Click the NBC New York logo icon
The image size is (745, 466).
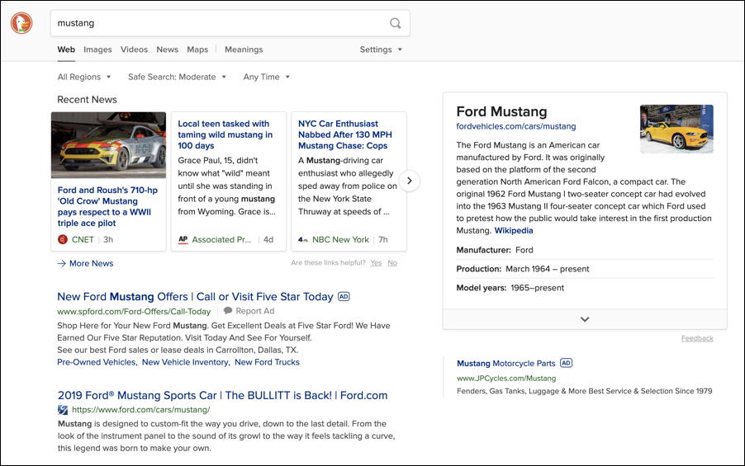click(302, 240)
